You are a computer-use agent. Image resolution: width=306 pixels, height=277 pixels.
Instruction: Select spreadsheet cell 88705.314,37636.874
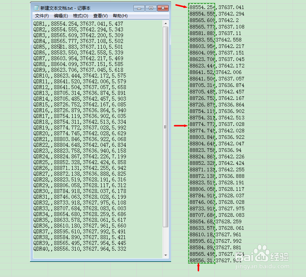point(202,85)
